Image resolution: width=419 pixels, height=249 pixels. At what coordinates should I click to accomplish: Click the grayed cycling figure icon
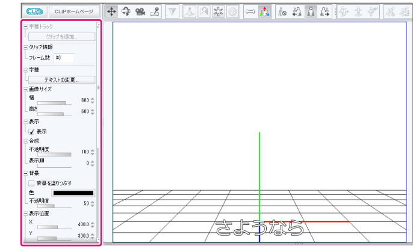point(391,11)
